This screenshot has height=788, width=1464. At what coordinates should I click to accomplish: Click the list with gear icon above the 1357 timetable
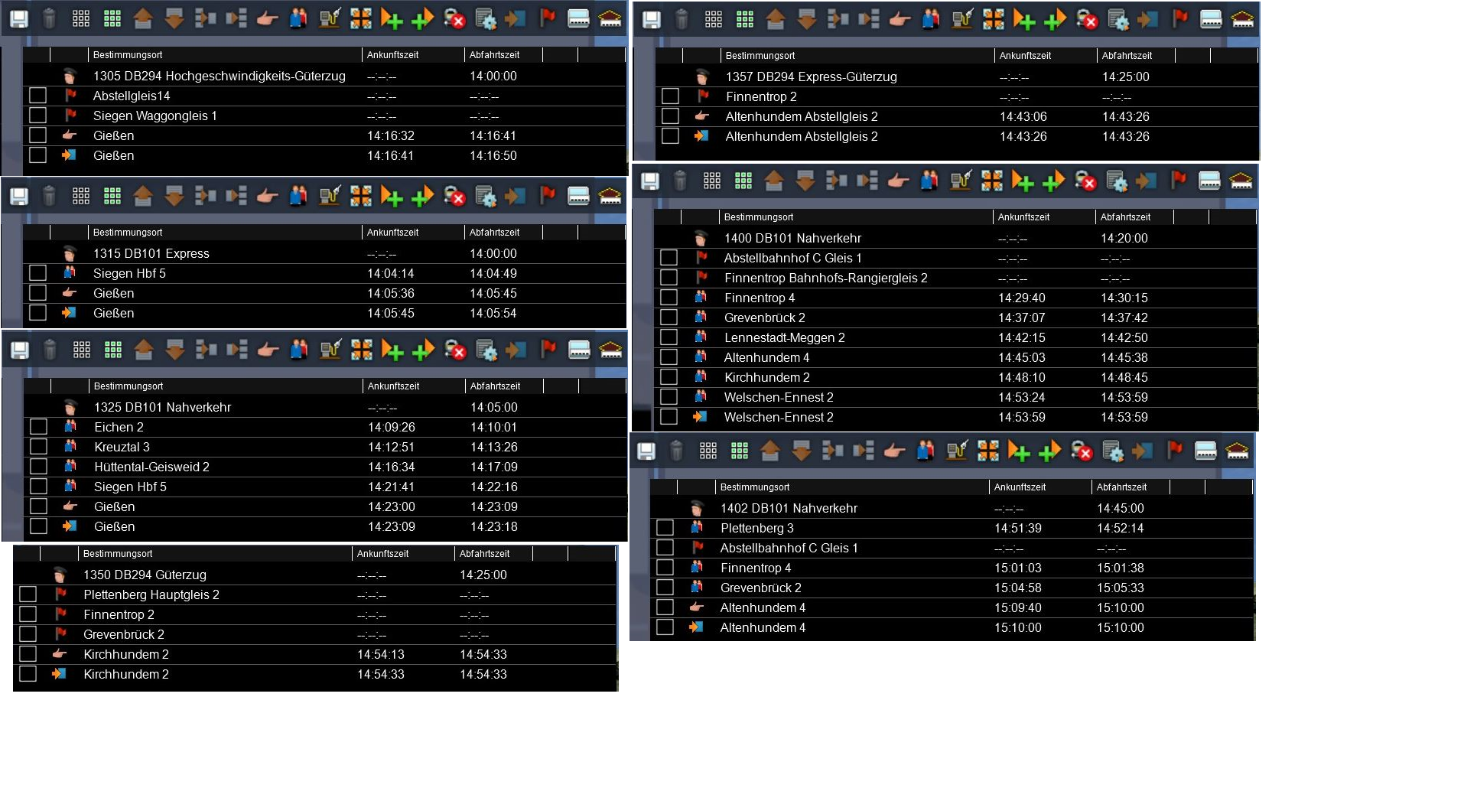pyautogui.click(x=1118, y=20)
